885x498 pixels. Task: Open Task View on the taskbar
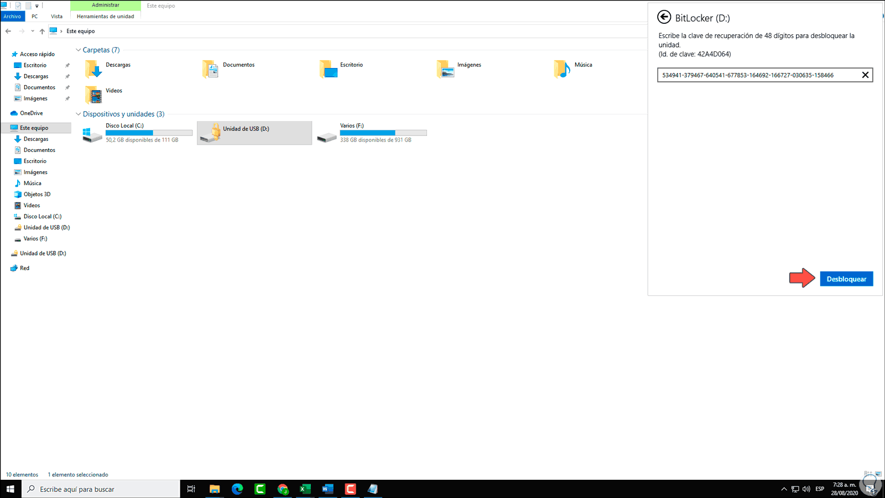pyautogui.click(x=191, y=489)
